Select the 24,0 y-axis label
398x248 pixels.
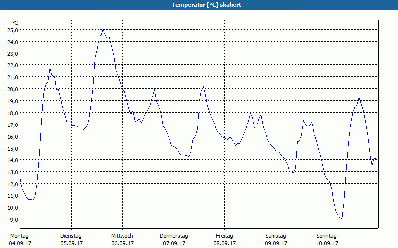click(13, 42)
